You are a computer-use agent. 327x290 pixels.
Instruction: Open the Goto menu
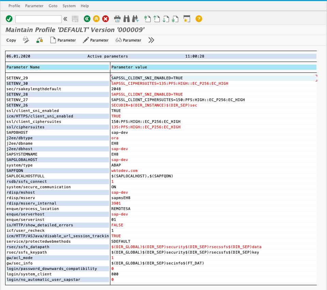[53, 6]
